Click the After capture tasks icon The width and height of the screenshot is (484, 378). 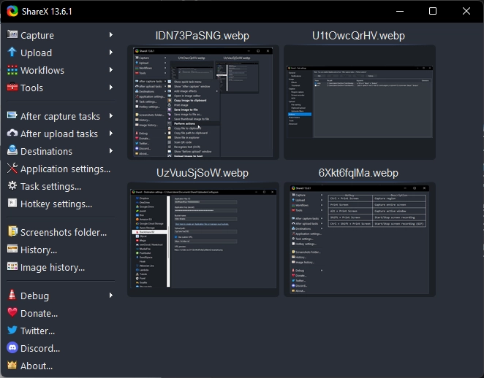[x=12, y=115]
